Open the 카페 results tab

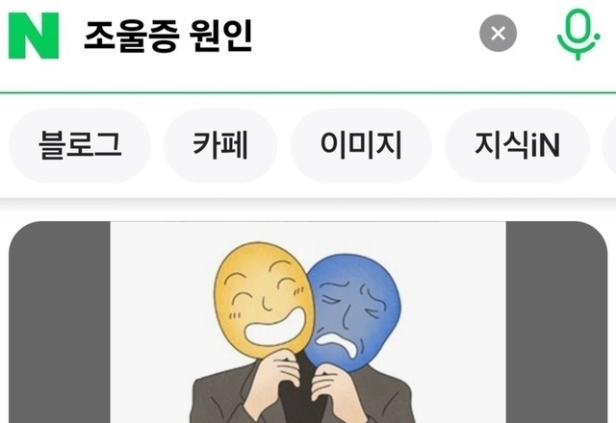[220, 145]
